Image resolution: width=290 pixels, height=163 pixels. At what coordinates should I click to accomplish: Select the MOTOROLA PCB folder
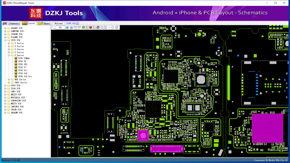tap(18, 97)
